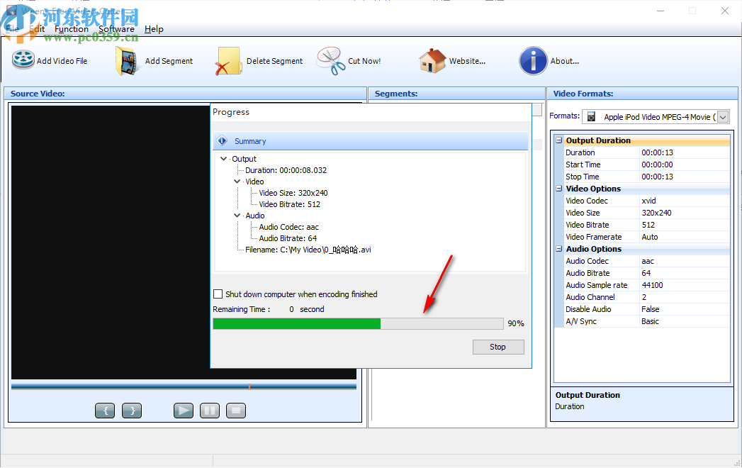This screenshot has width=742, height=468.
Task: Select the Filename C:\My Video tree row
Action: click(308, 250)
